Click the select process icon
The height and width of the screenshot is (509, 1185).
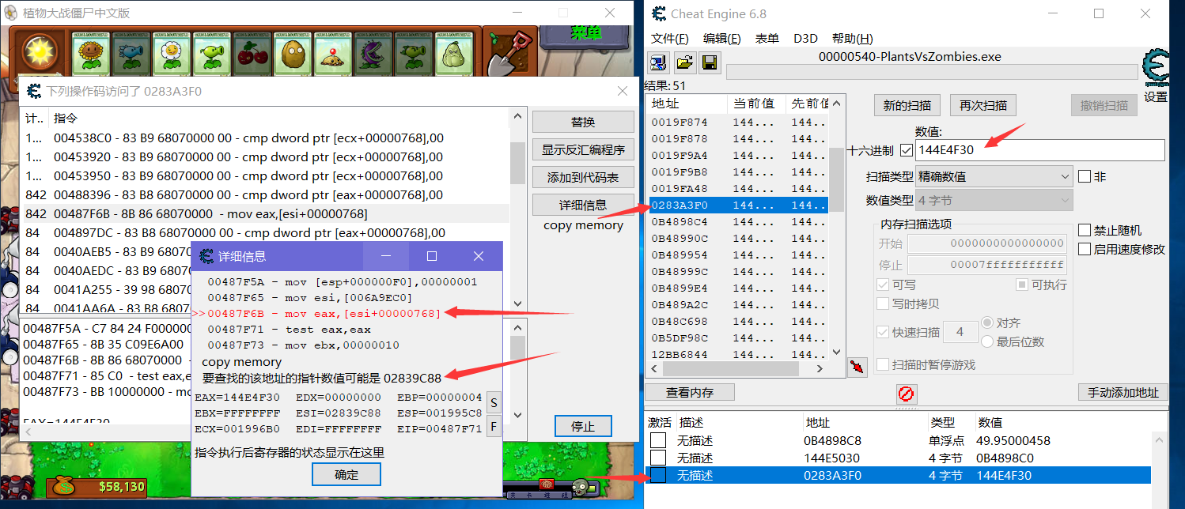pyautogui.click(x=657, y=62)
